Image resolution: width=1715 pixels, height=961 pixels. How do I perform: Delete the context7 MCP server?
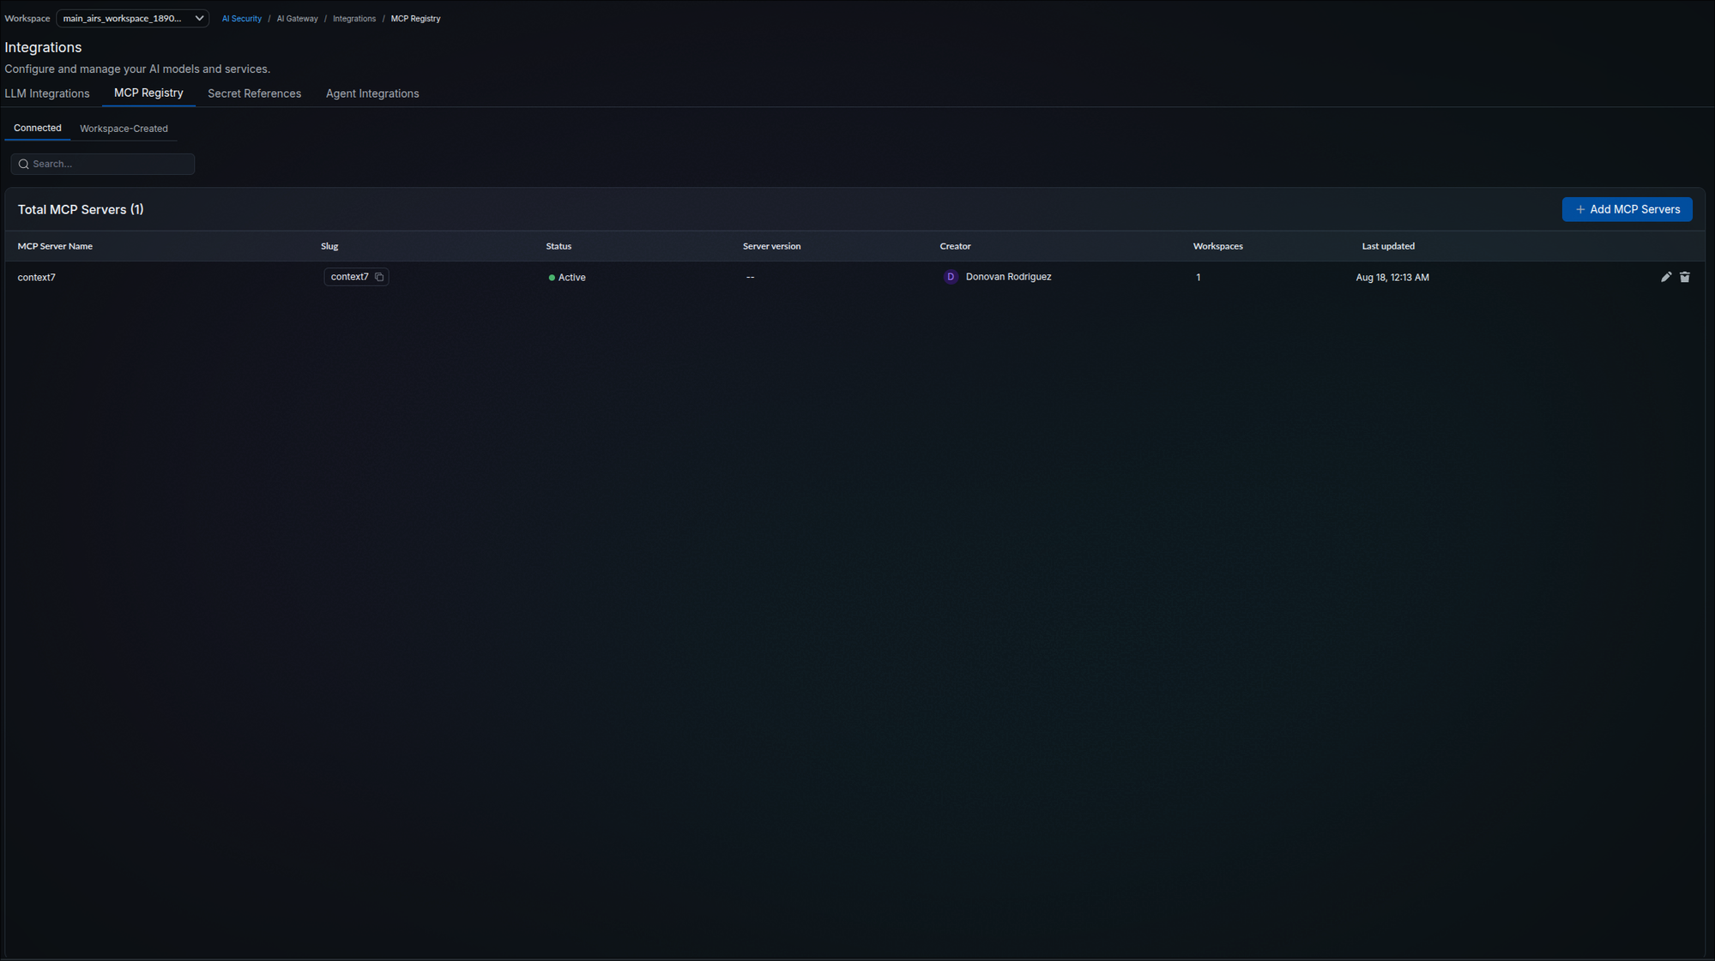[1684, 277]
